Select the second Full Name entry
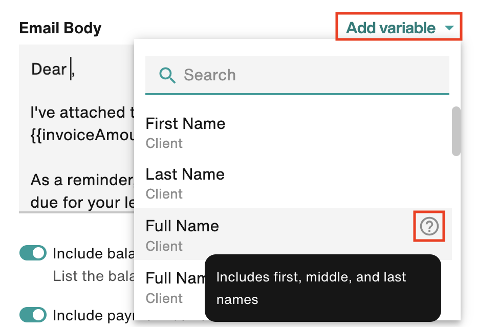The image size is (477, 327). coord(174,278)
